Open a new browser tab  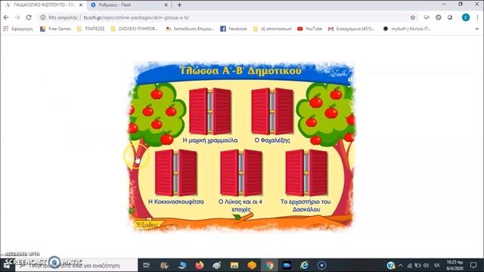pyautogui.click(x=180, y=5)
